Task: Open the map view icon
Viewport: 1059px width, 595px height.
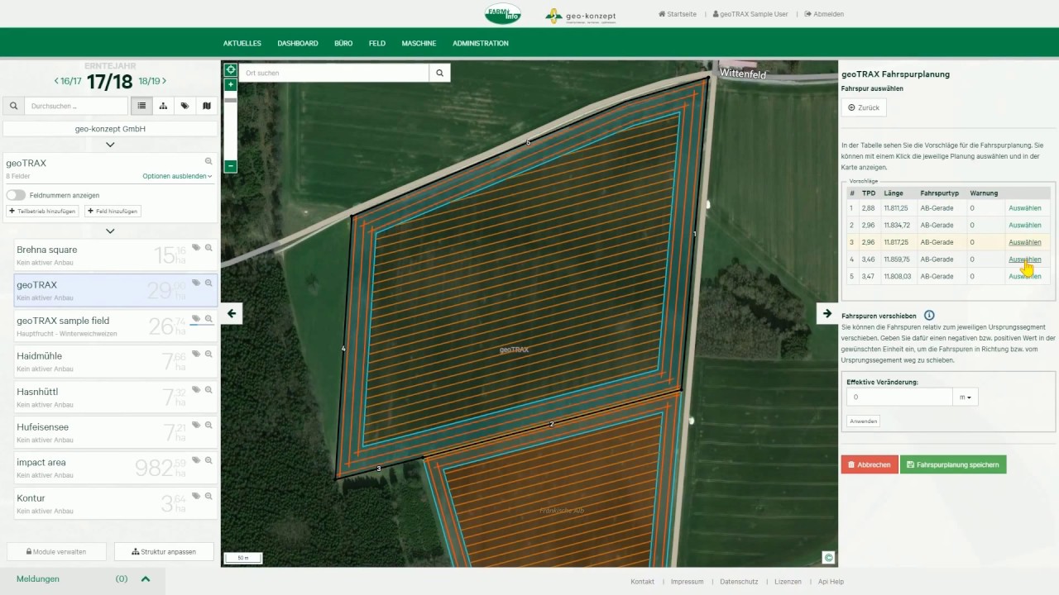Action: pyautogui.click(x=206, y=106)
